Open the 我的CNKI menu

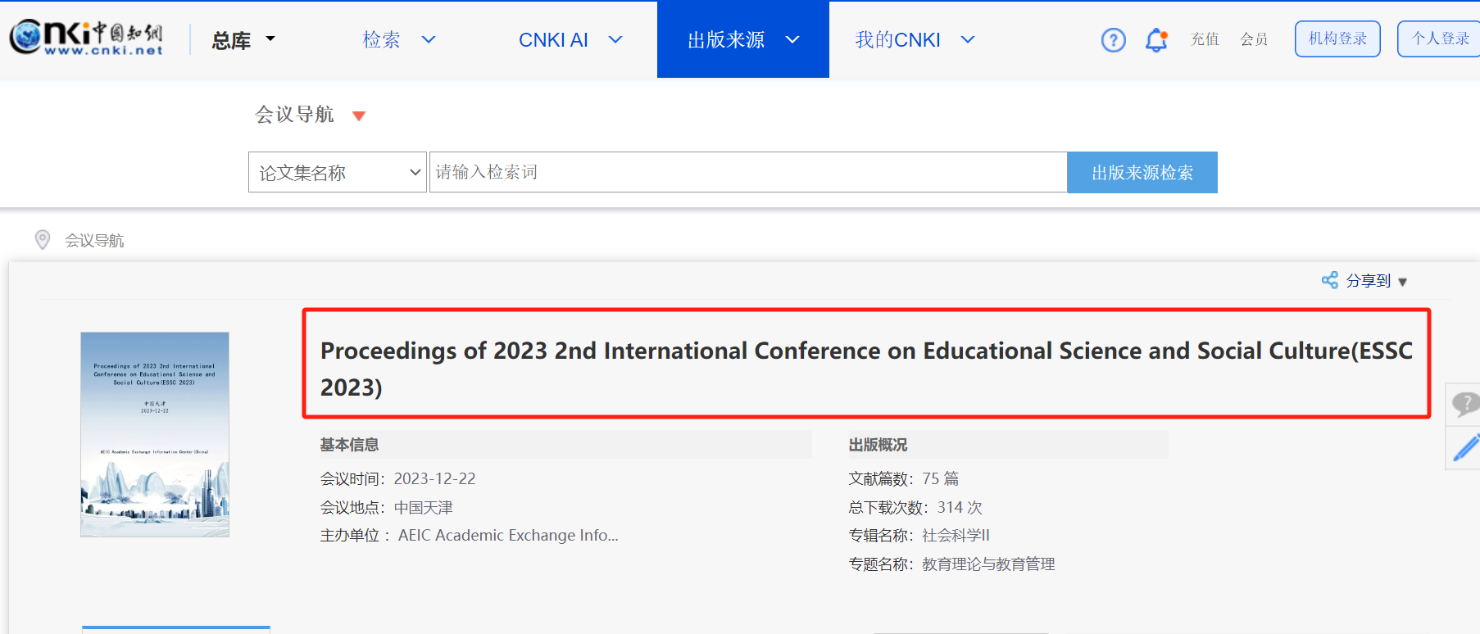click(x=897, y=39)
